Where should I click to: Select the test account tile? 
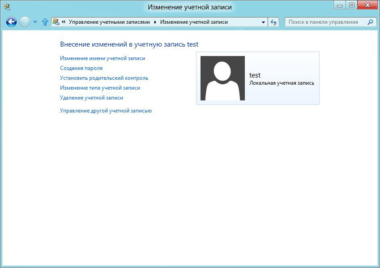[x=258, y=78]
